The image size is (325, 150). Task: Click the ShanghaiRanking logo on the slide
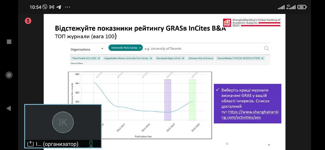pyautogui.click(x=227, y=23)
